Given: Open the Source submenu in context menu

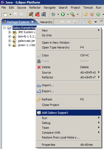Looking at the screenshot, I should coord(69,72).
